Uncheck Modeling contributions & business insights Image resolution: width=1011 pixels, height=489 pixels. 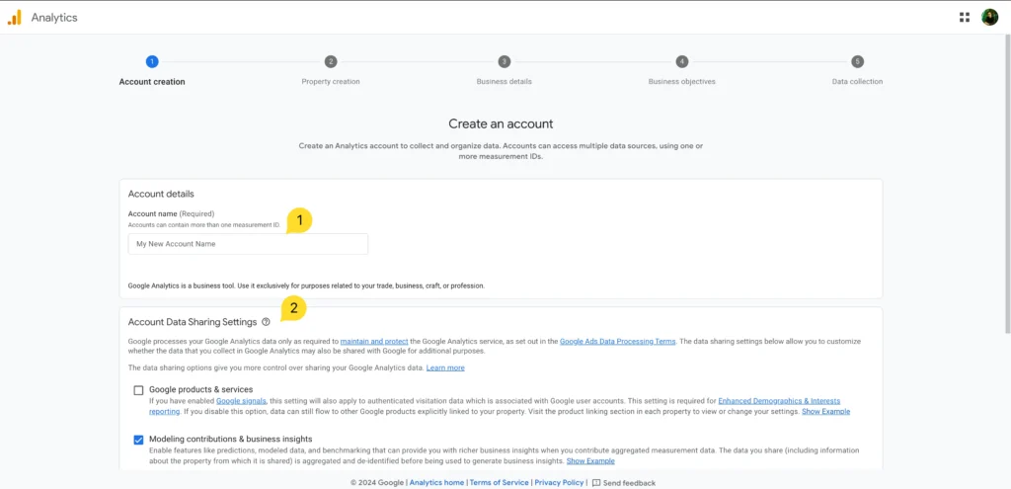(138, 440)
